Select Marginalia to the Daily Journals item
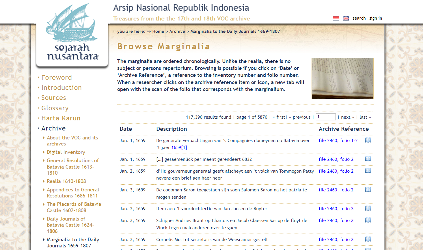Viewport: 423px width, 250px height. [73, 242]
